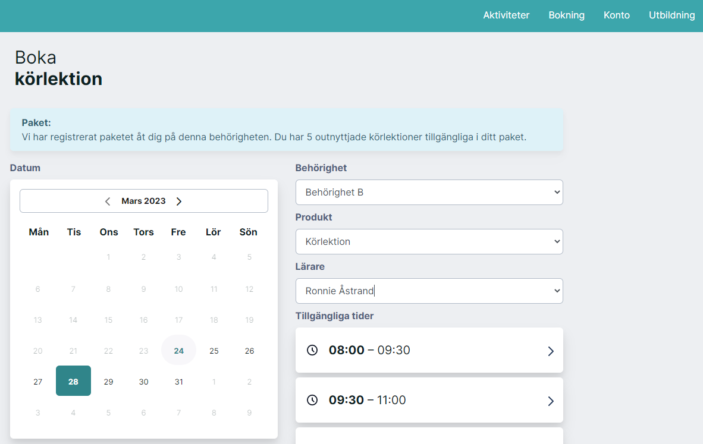Click disabled date March 19
The height and width of the screenshot is (444, 703).
(x=249, y=320)
